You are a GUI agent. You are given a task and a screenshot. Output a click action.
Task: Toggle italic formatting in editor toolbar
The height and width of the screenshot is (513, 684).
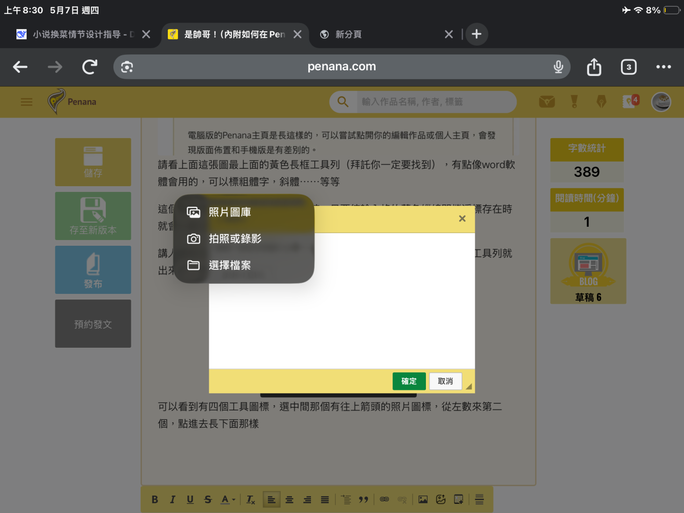pos(172,499)
